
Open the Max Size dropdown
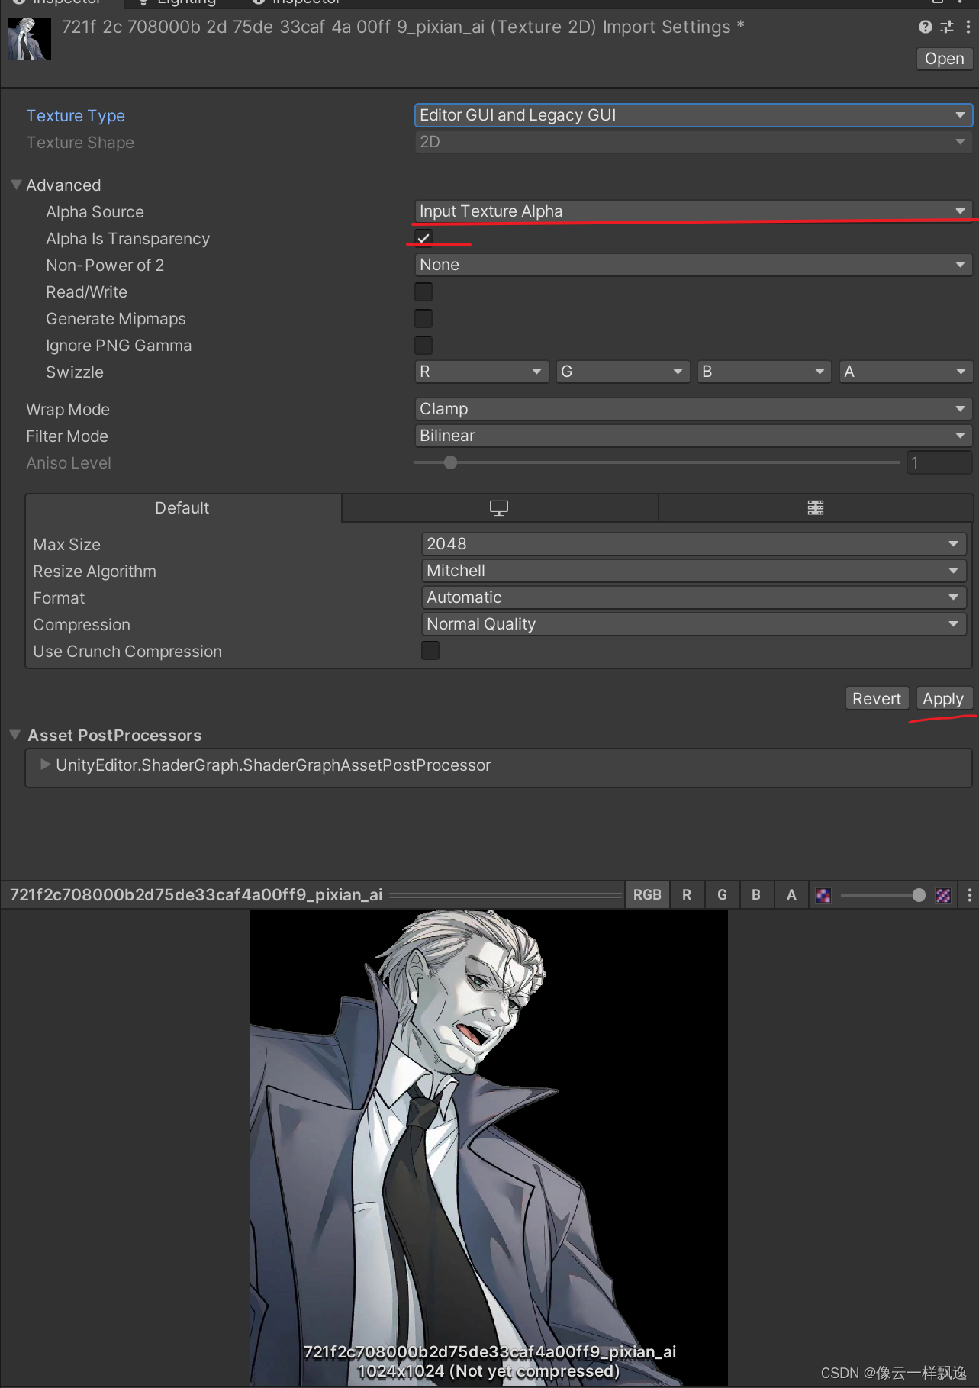click(x=694, y=544)
